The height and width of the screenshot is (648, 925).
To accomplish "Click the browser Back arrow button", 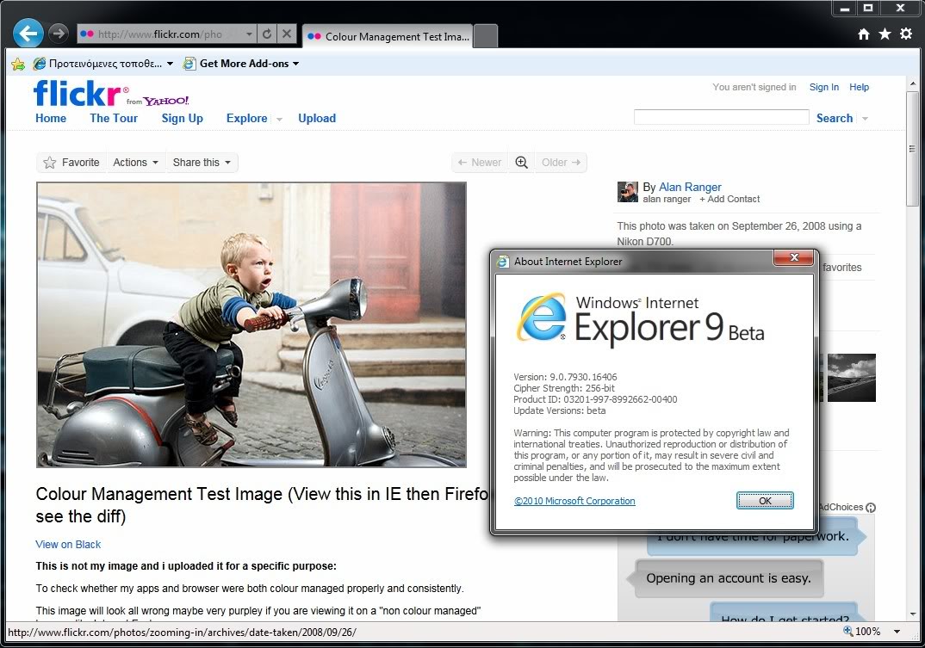I will click(x=28, y=34).
